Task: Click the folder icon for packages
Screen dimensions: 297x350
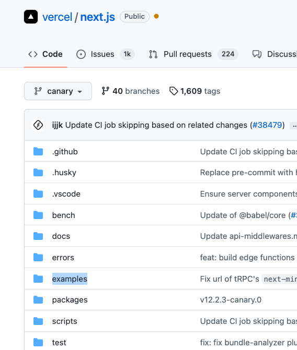Action: 38,299
